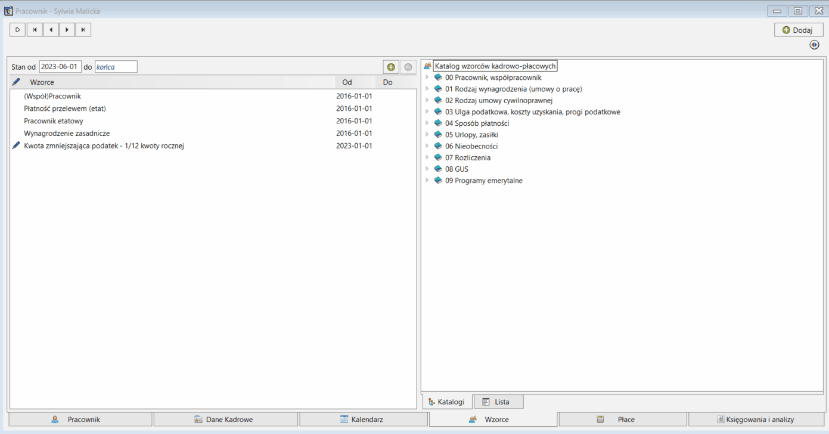This screenshot has width=829, height=434.
Task: Maximize the Pracownik window
Action: [x=797, y=11]
